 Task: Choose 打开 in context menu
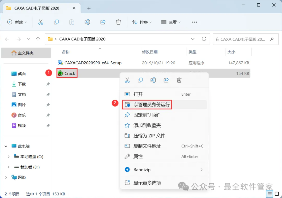coord(164,94)
